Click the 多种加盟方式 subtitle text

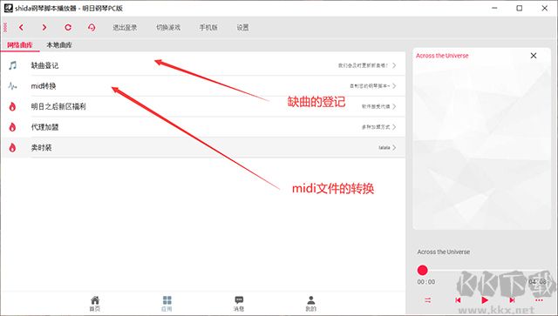pyautogui.click(x=376, y=127)
